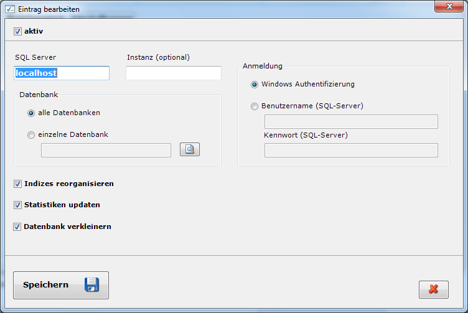The height and width of the screenshot is (313, 468).
Task: Toggle the aktiv checkbox
Action: 17,31
